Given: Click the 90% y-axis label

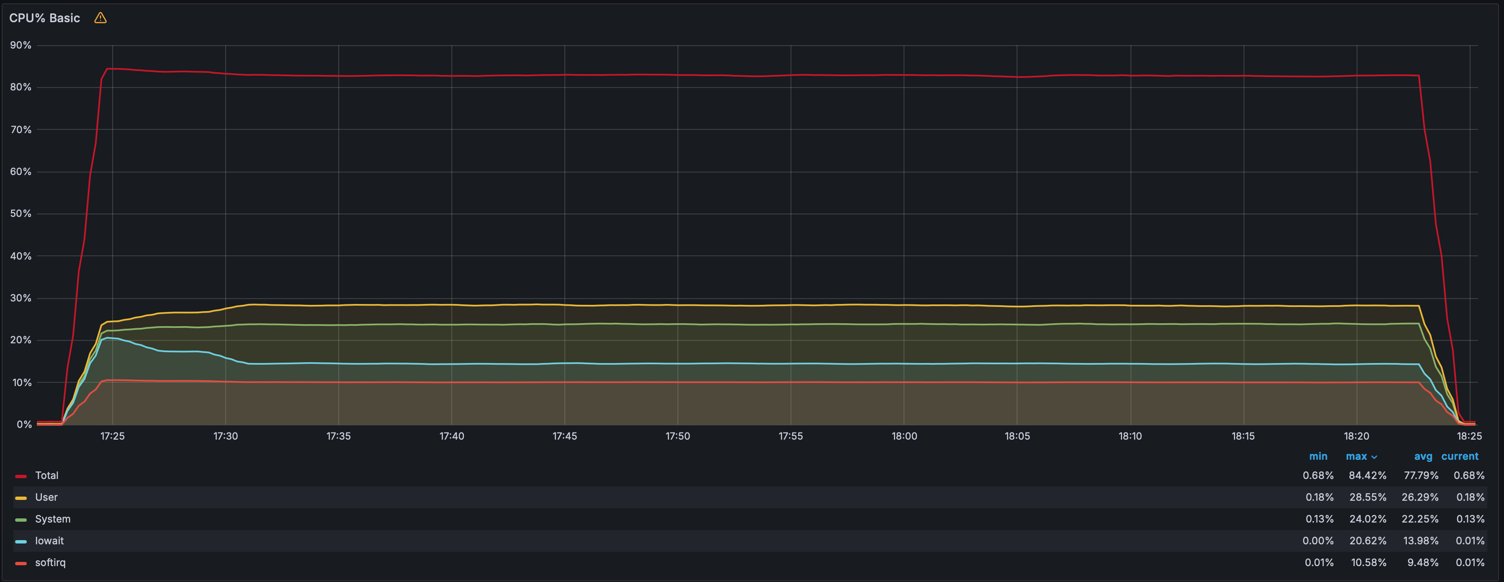Looking at the screenshot, I should 21,46.
